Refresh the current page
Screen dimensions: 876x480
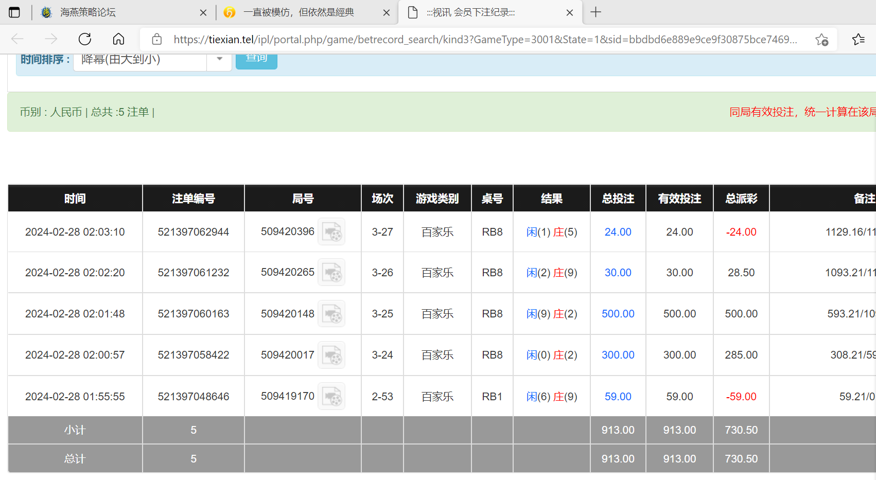tap(85, 39)
